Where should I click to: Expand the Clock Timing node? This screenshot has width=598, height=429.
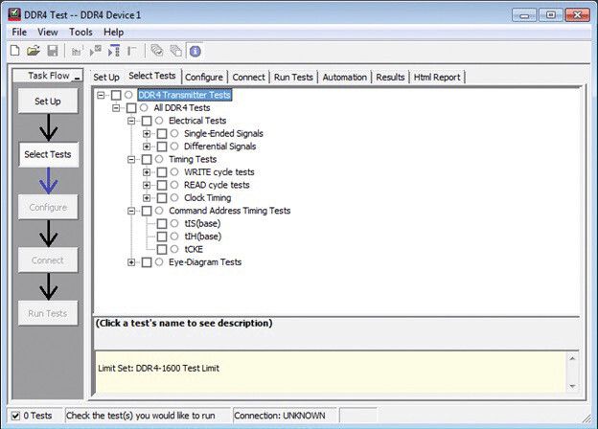click(x=147, y=198)
